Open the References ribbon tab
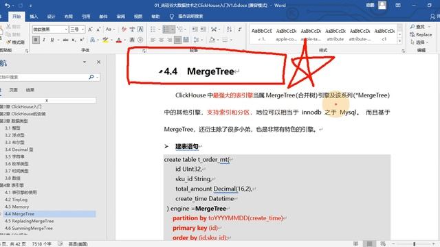Screen dimensions: 440x247 click(86, 16)
